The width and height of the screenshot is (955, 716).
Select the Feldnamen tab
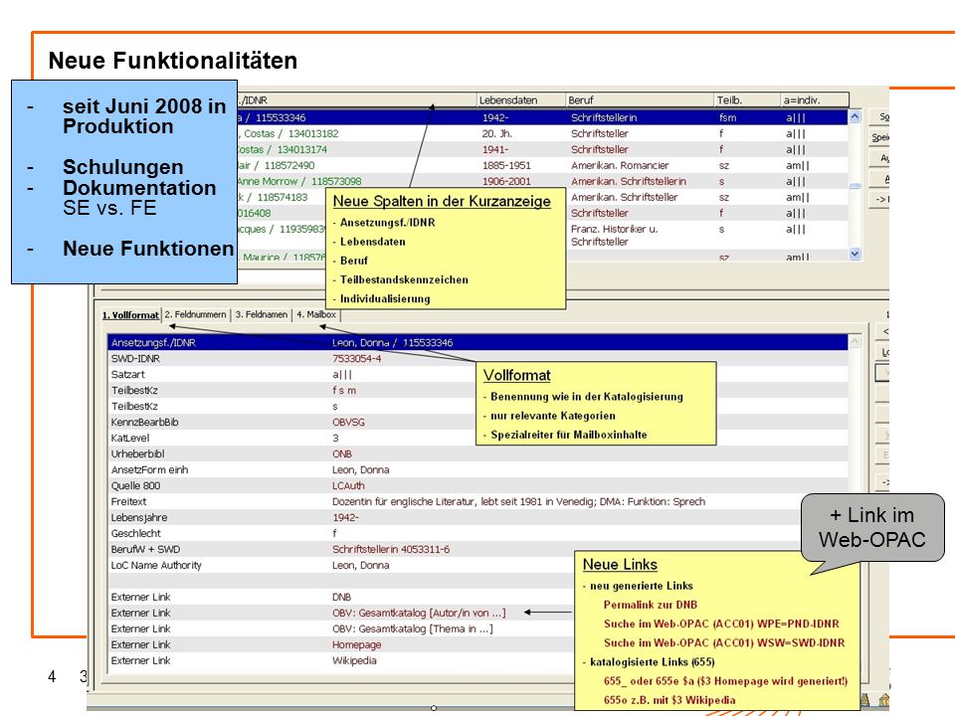point(262,315)
